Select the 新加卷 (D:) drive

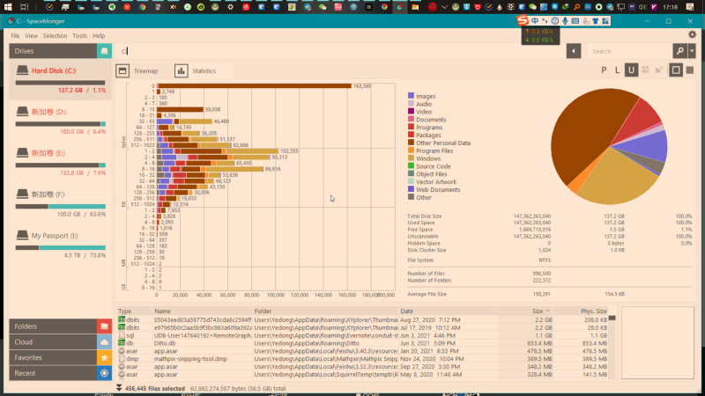60,121
